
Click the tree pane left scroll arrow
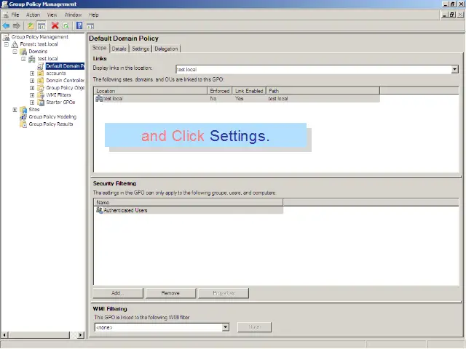(x=4, y=335)
